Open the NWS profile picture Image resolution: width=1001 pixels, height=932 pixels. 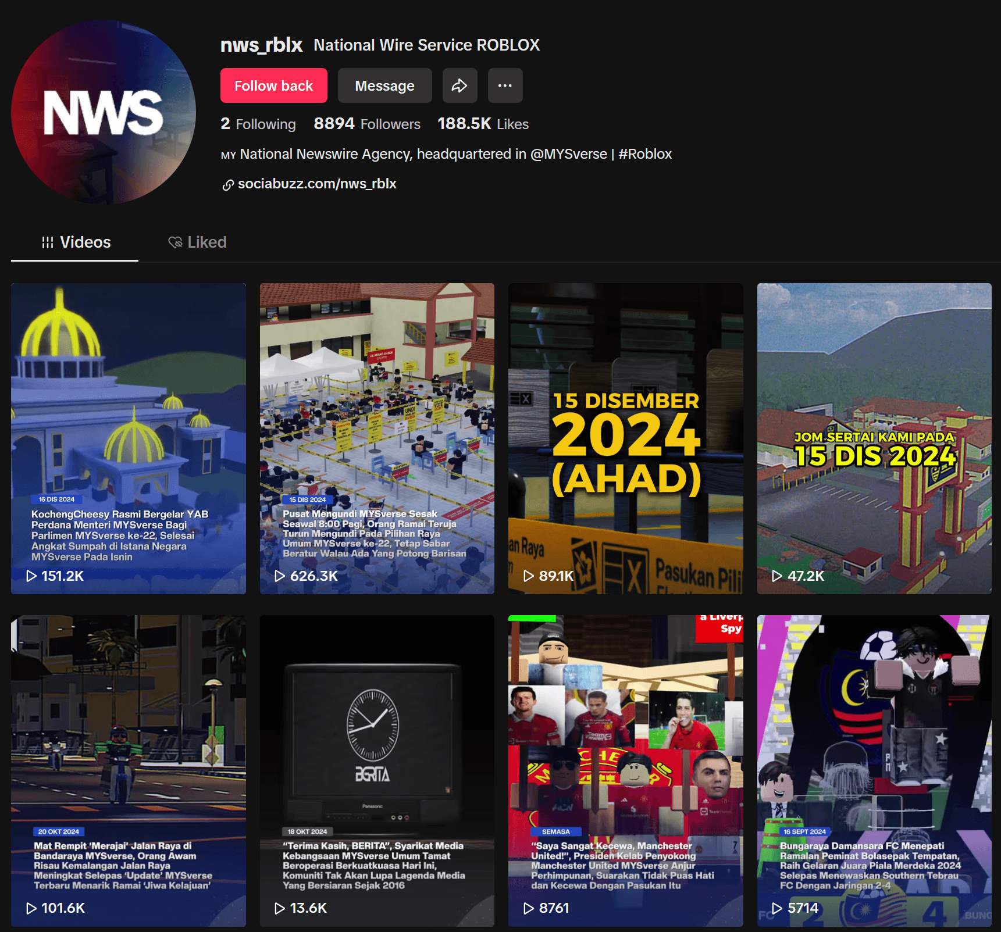(x=104, y=112)
